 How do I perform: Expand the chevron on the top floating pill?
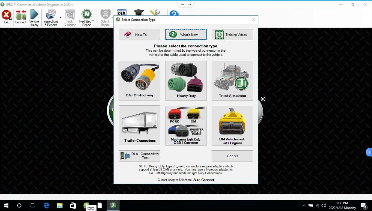[190, 5]
